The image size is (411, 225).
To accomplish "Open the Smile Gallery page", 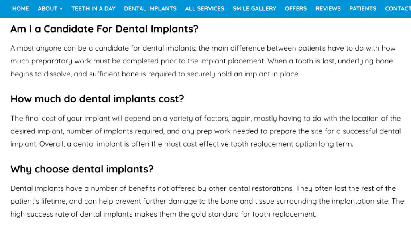I will click(x=254, y=9).
